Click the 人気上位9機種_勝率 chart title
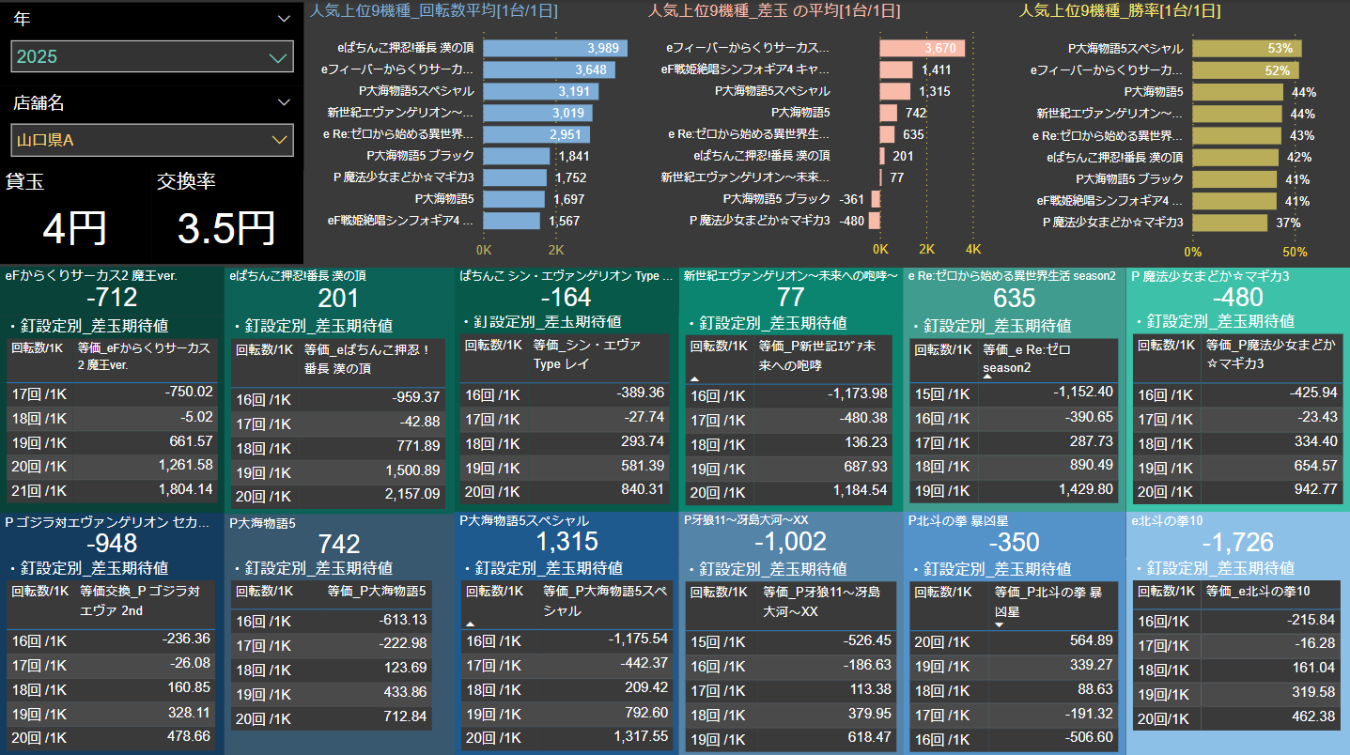This screenshot has width=1350, height=755. point(1120,11)
